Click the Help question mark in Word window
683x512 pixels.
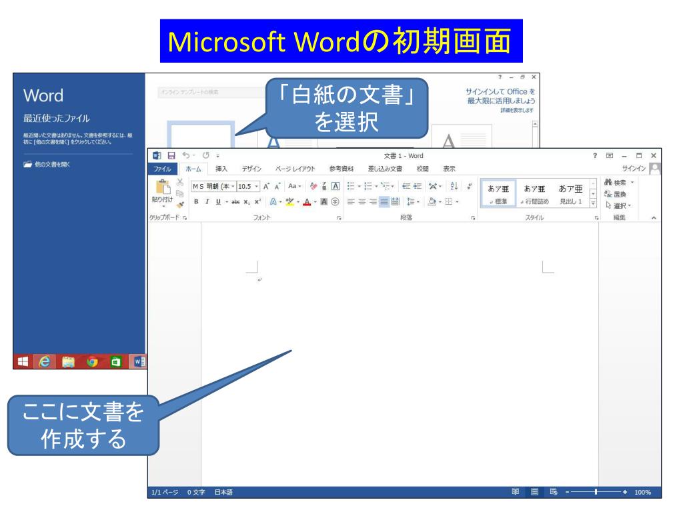click(x=595, y=155)
